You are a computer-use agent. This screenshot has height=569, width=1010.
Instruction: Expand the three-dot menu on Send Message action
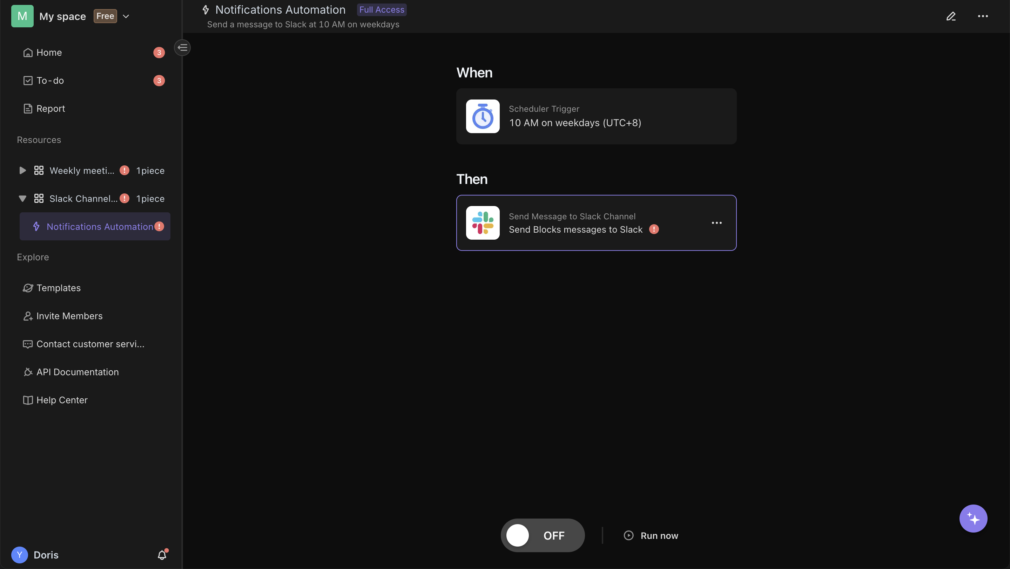(x=716, y=222)
